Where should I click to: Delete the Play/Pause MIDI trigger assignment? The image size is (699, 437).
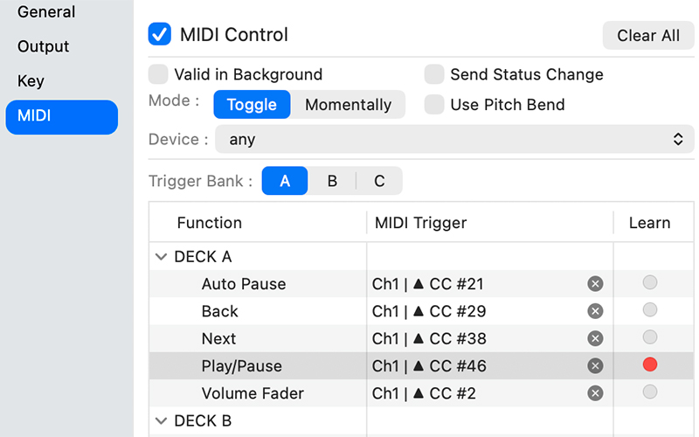[595, 365]
